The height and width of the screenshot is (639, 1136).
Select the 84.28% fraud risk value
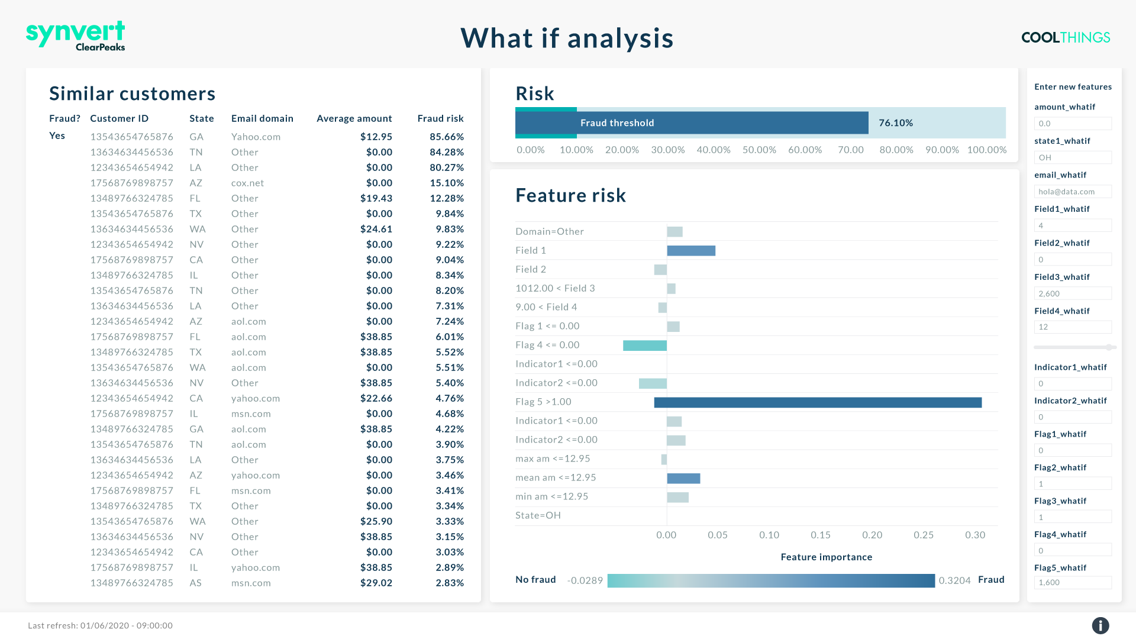point(447,152)
